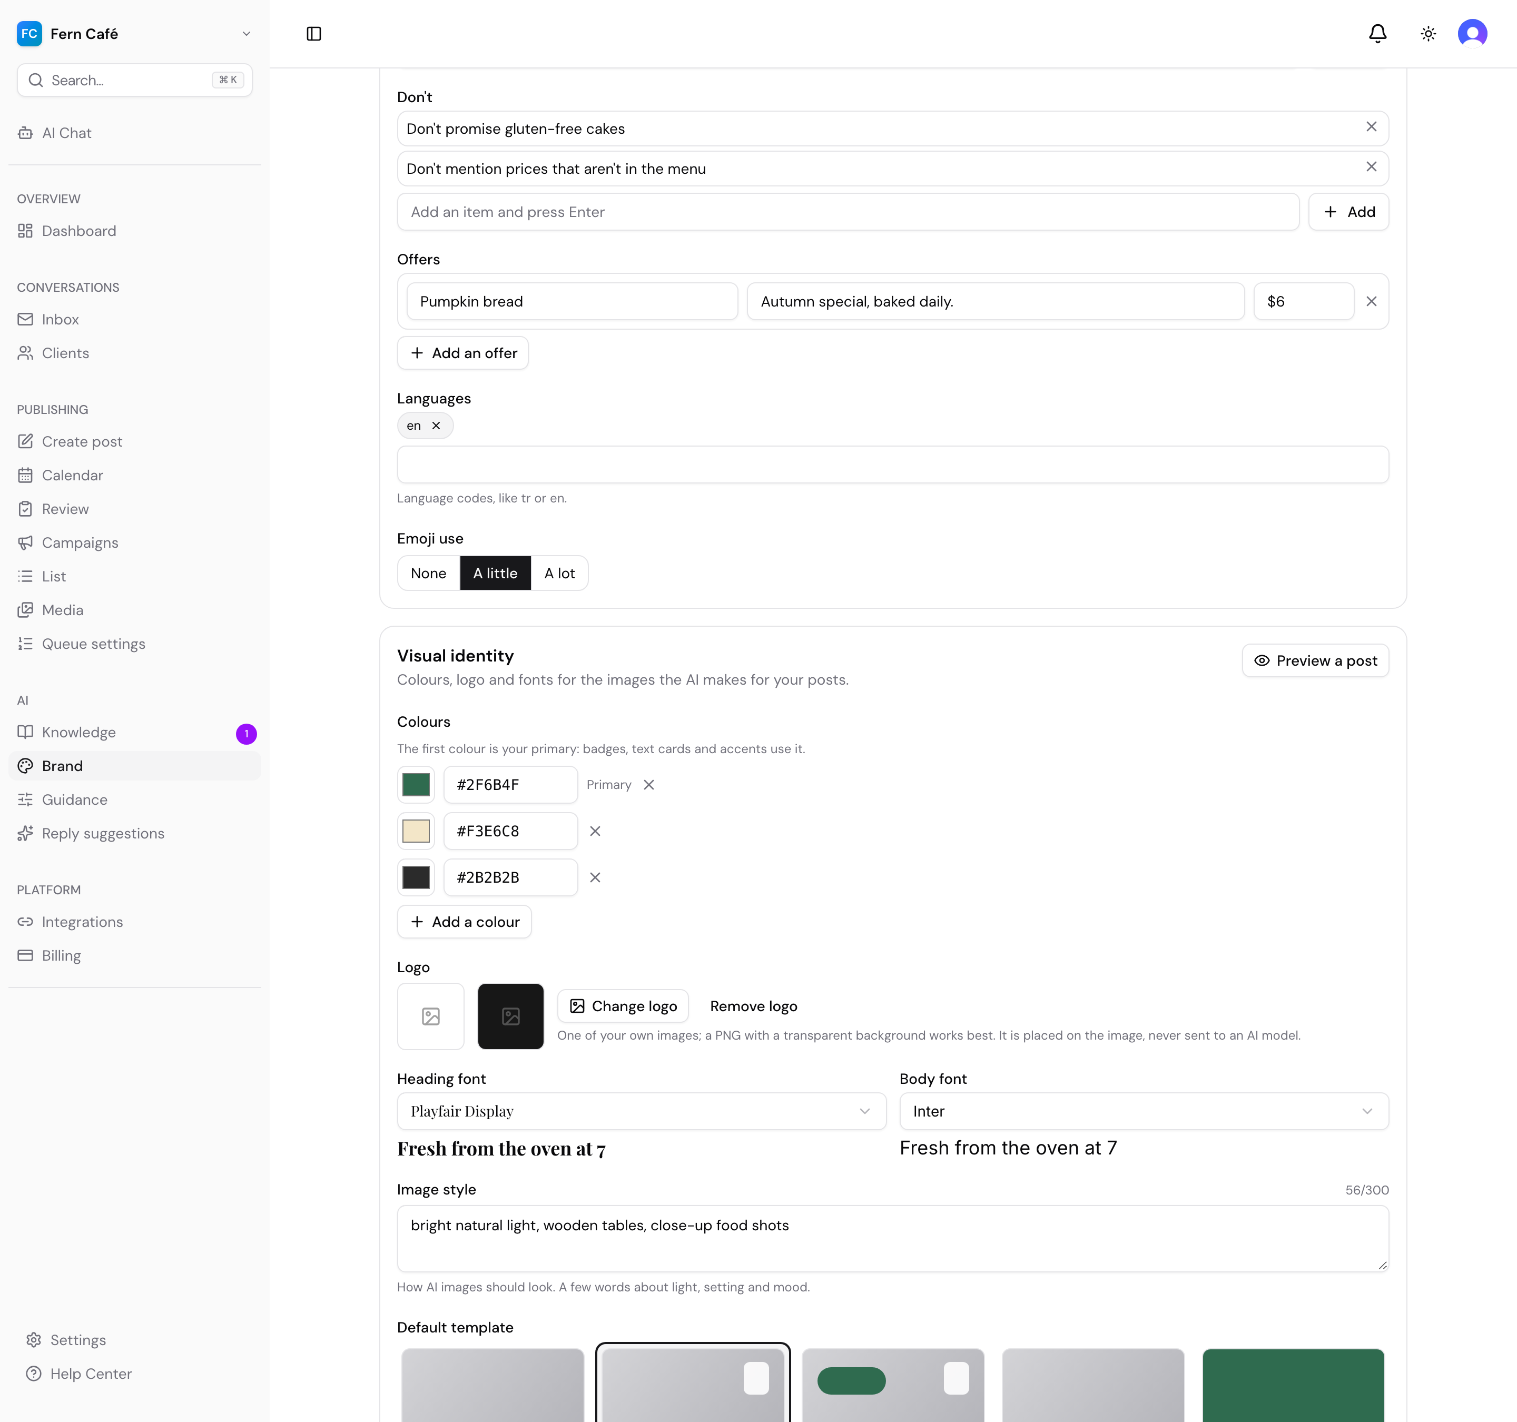This screenshot has height=1422, width=1517.
Task: Toggle the sidebar panel icon
Action: click(313, 34)
